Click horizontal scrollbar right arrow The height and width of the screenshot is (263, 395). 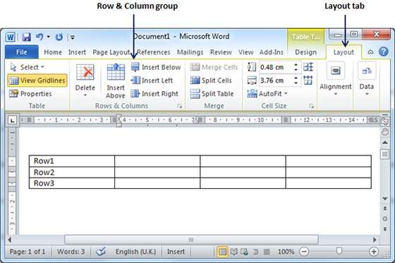375,240
